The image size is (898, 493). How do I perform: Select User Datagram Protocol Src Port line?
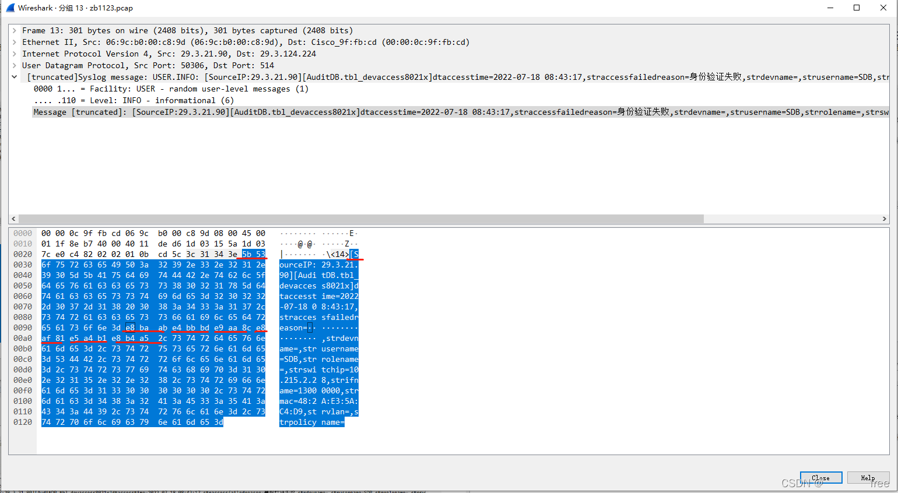[x=148, y=65]
